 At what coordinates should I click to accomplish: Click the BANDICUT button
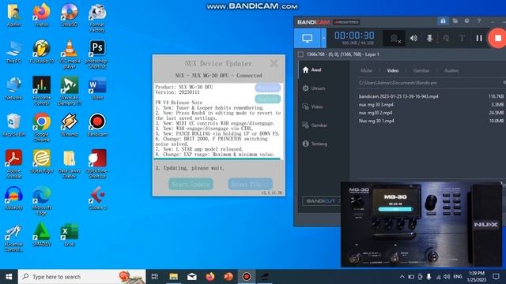click(322, 201)
